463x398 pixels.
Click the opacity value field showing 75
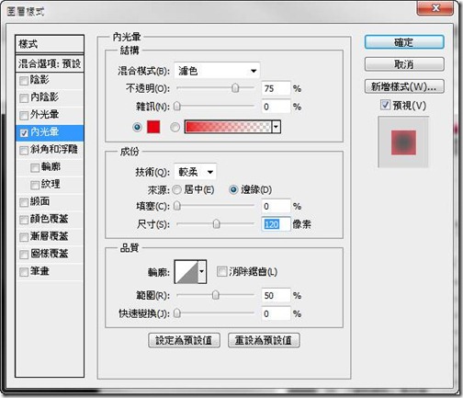click(x=276, y=88)
